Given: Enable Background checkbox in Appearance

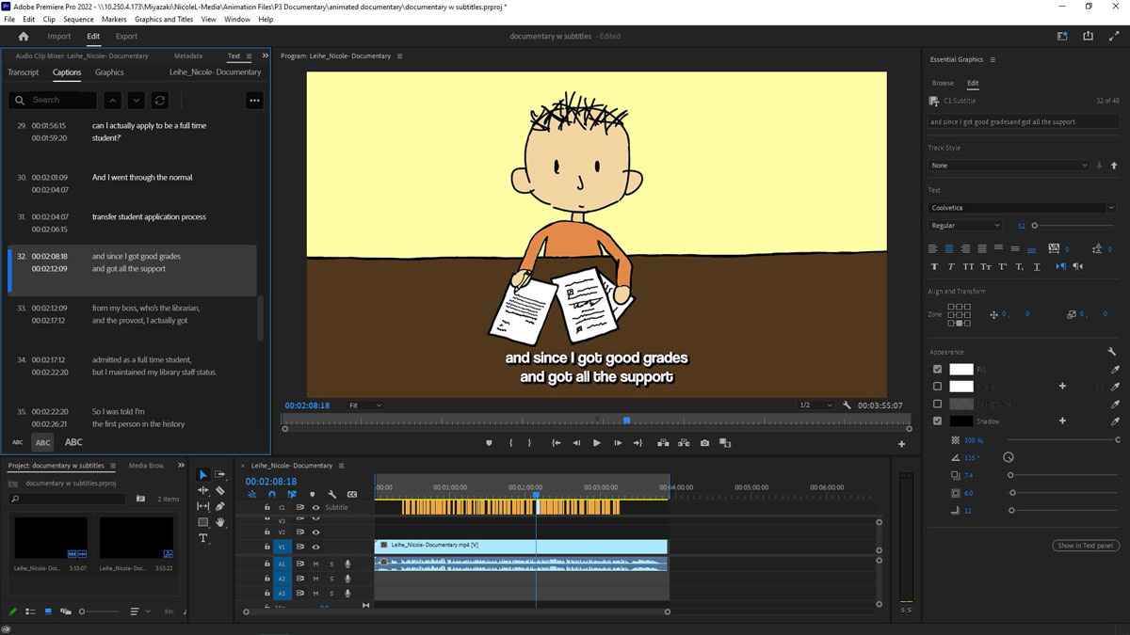Looking at the screenshot, I should 937,404.
